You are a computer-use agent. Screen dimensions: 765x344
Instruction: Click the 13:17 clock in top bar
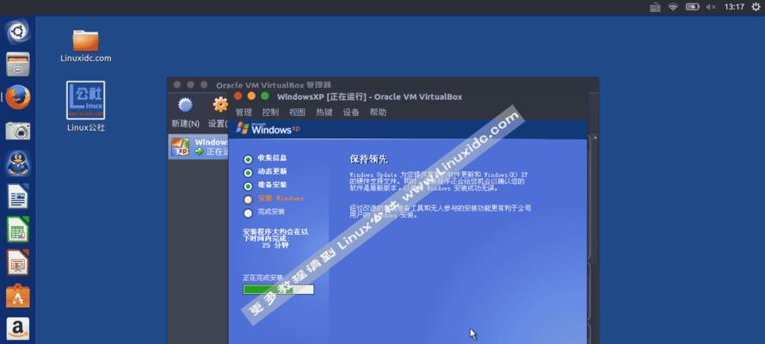734,7
